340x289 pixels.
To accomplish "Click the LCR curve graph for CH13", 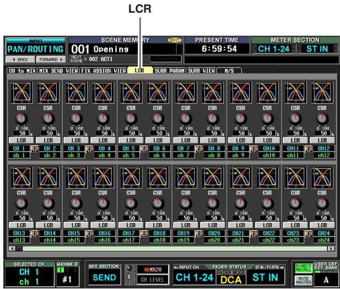I will 21,177.
